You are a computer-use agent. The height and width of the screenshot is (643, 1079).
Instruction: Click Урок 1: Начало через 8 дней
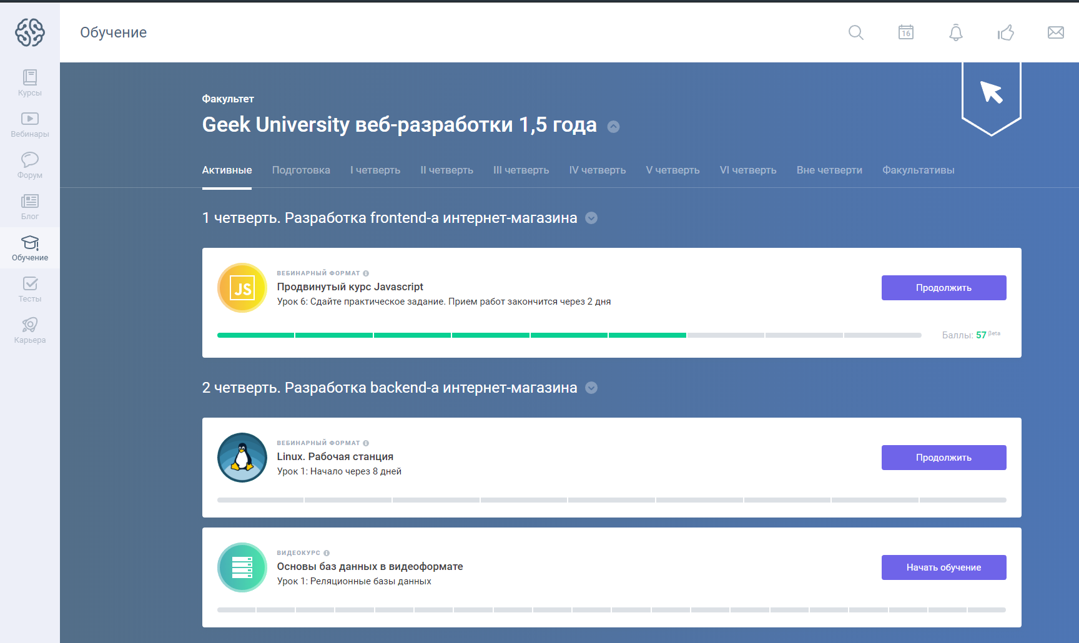coord(339,471)
